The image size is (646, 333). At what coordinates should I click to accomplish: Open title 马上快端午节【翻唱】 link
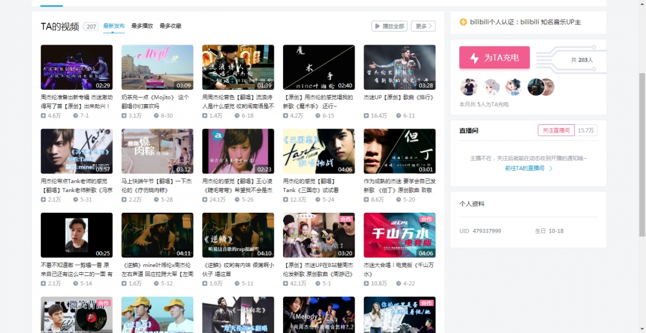point(156,186)
